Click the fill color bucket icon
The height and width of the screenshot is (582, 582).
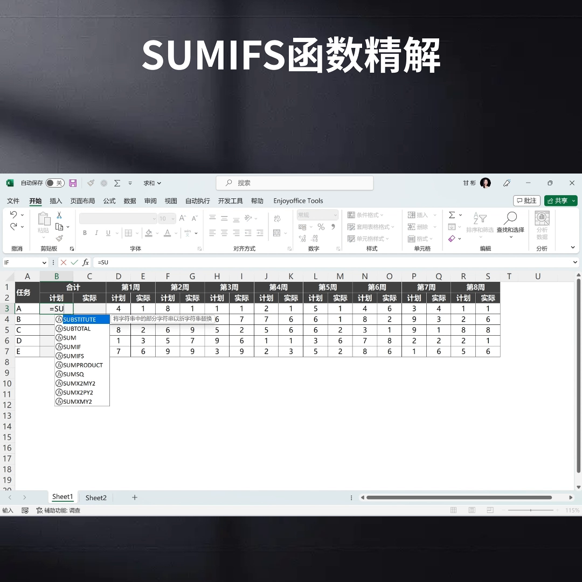(x=149, y=233)
